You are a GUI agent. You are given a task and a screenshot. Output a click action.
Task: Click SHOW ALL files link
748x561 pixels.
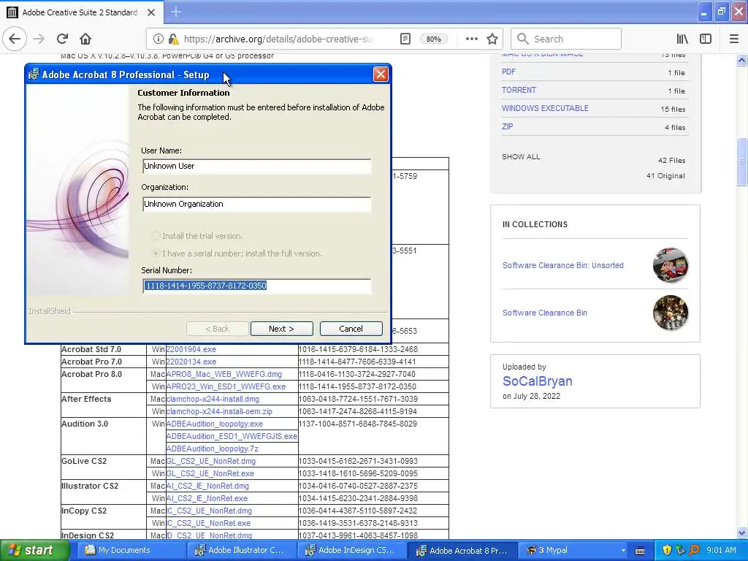(521, 157)
